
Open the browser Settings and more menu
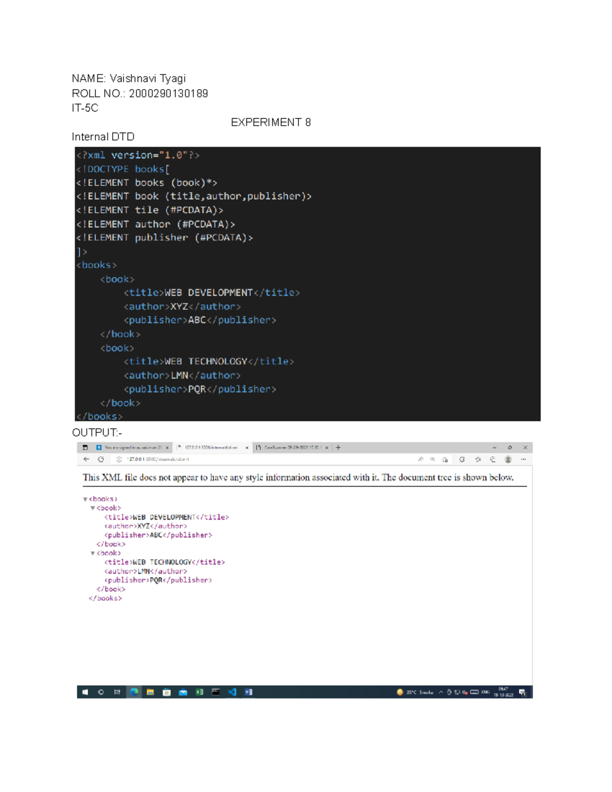[x=523, y=459]
